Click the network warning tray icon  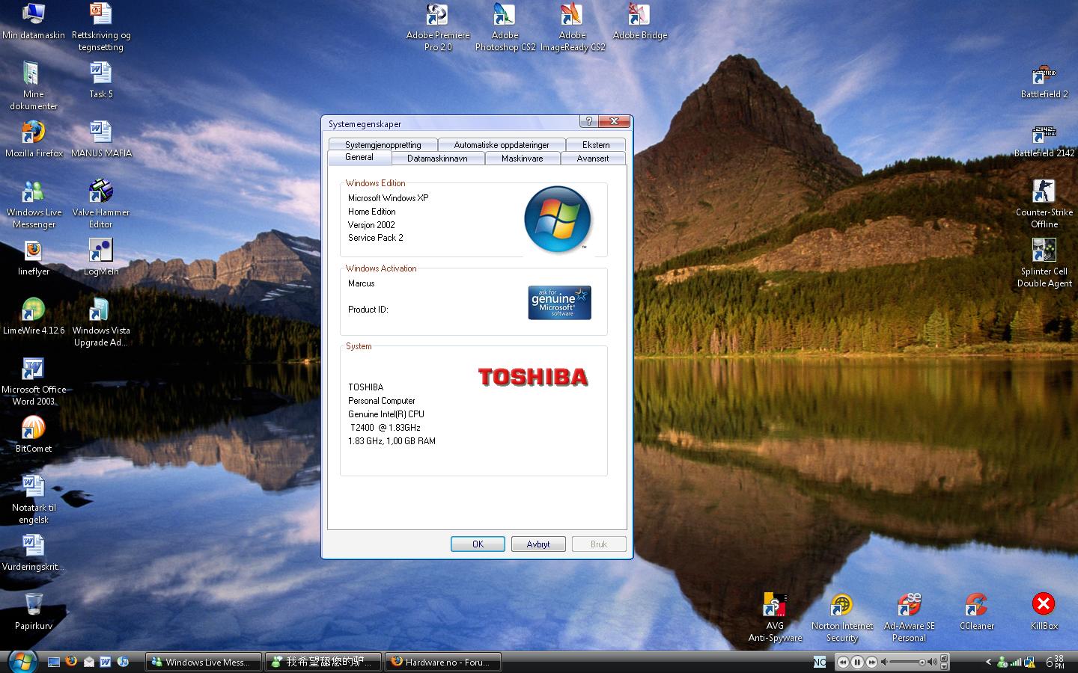(1029, 662)
